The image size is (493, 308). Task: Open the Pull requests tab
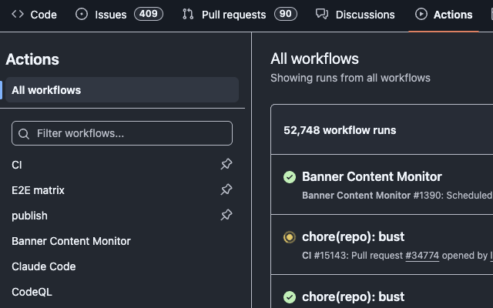240,15
